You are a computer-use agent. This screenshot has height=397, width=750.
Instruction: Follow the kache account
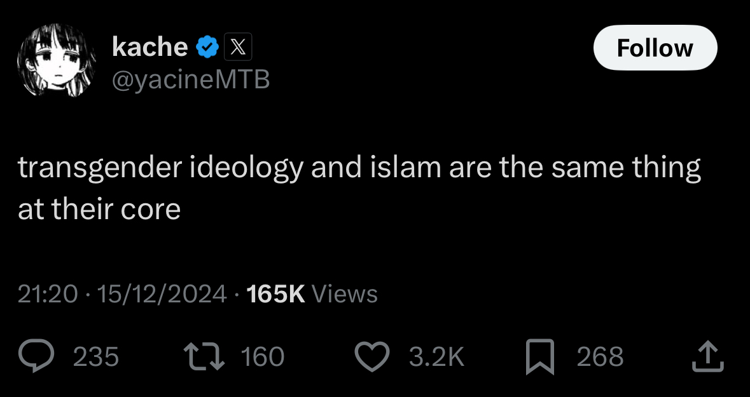click(655, 48)
